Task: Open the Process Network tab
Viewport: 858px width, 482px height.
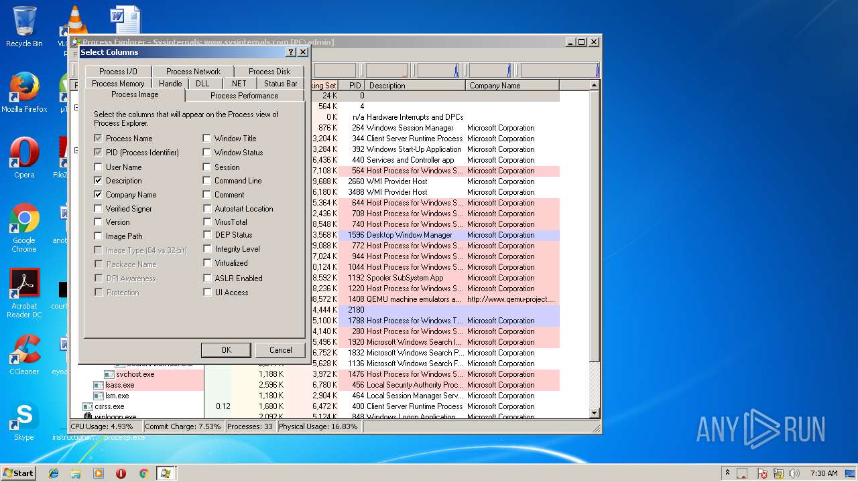Action: click(193, 72)
